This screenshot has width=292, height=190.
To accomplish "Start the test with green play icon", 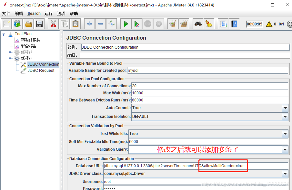I will tap(126, 24).
